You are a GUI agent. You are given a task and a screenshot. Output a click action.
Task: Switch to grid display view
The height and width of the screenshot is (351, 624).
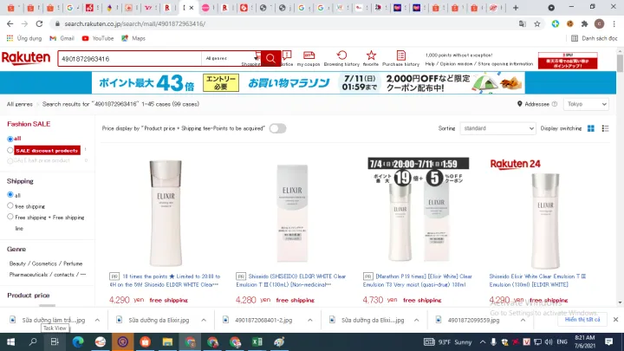[592, 128]
